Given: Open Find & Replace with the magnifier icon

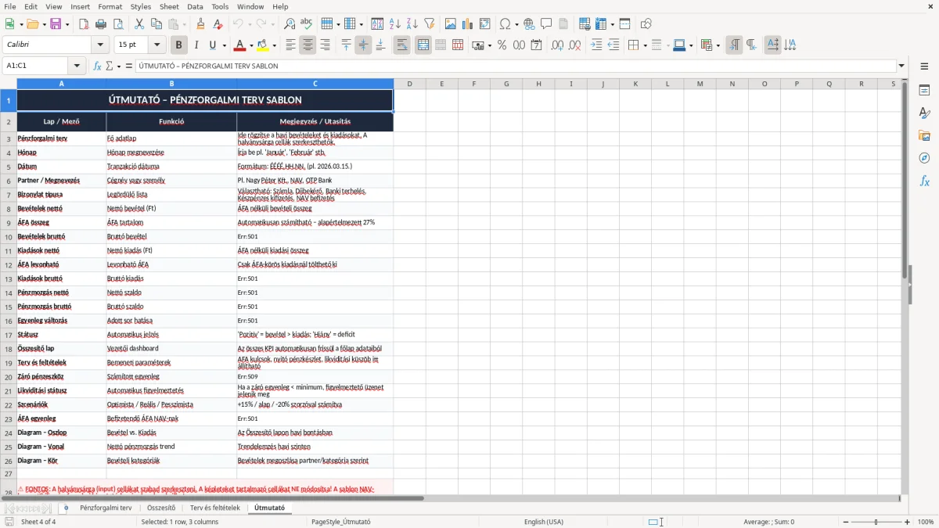Looking at the screenshot, I should click(x=290, y=24).
